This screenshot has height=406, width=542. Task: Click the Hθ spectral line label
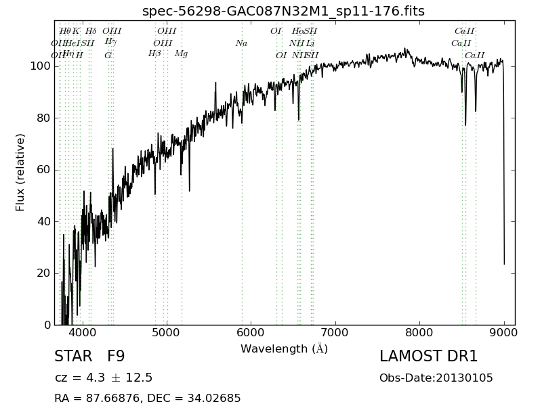[x=65, y=31]
